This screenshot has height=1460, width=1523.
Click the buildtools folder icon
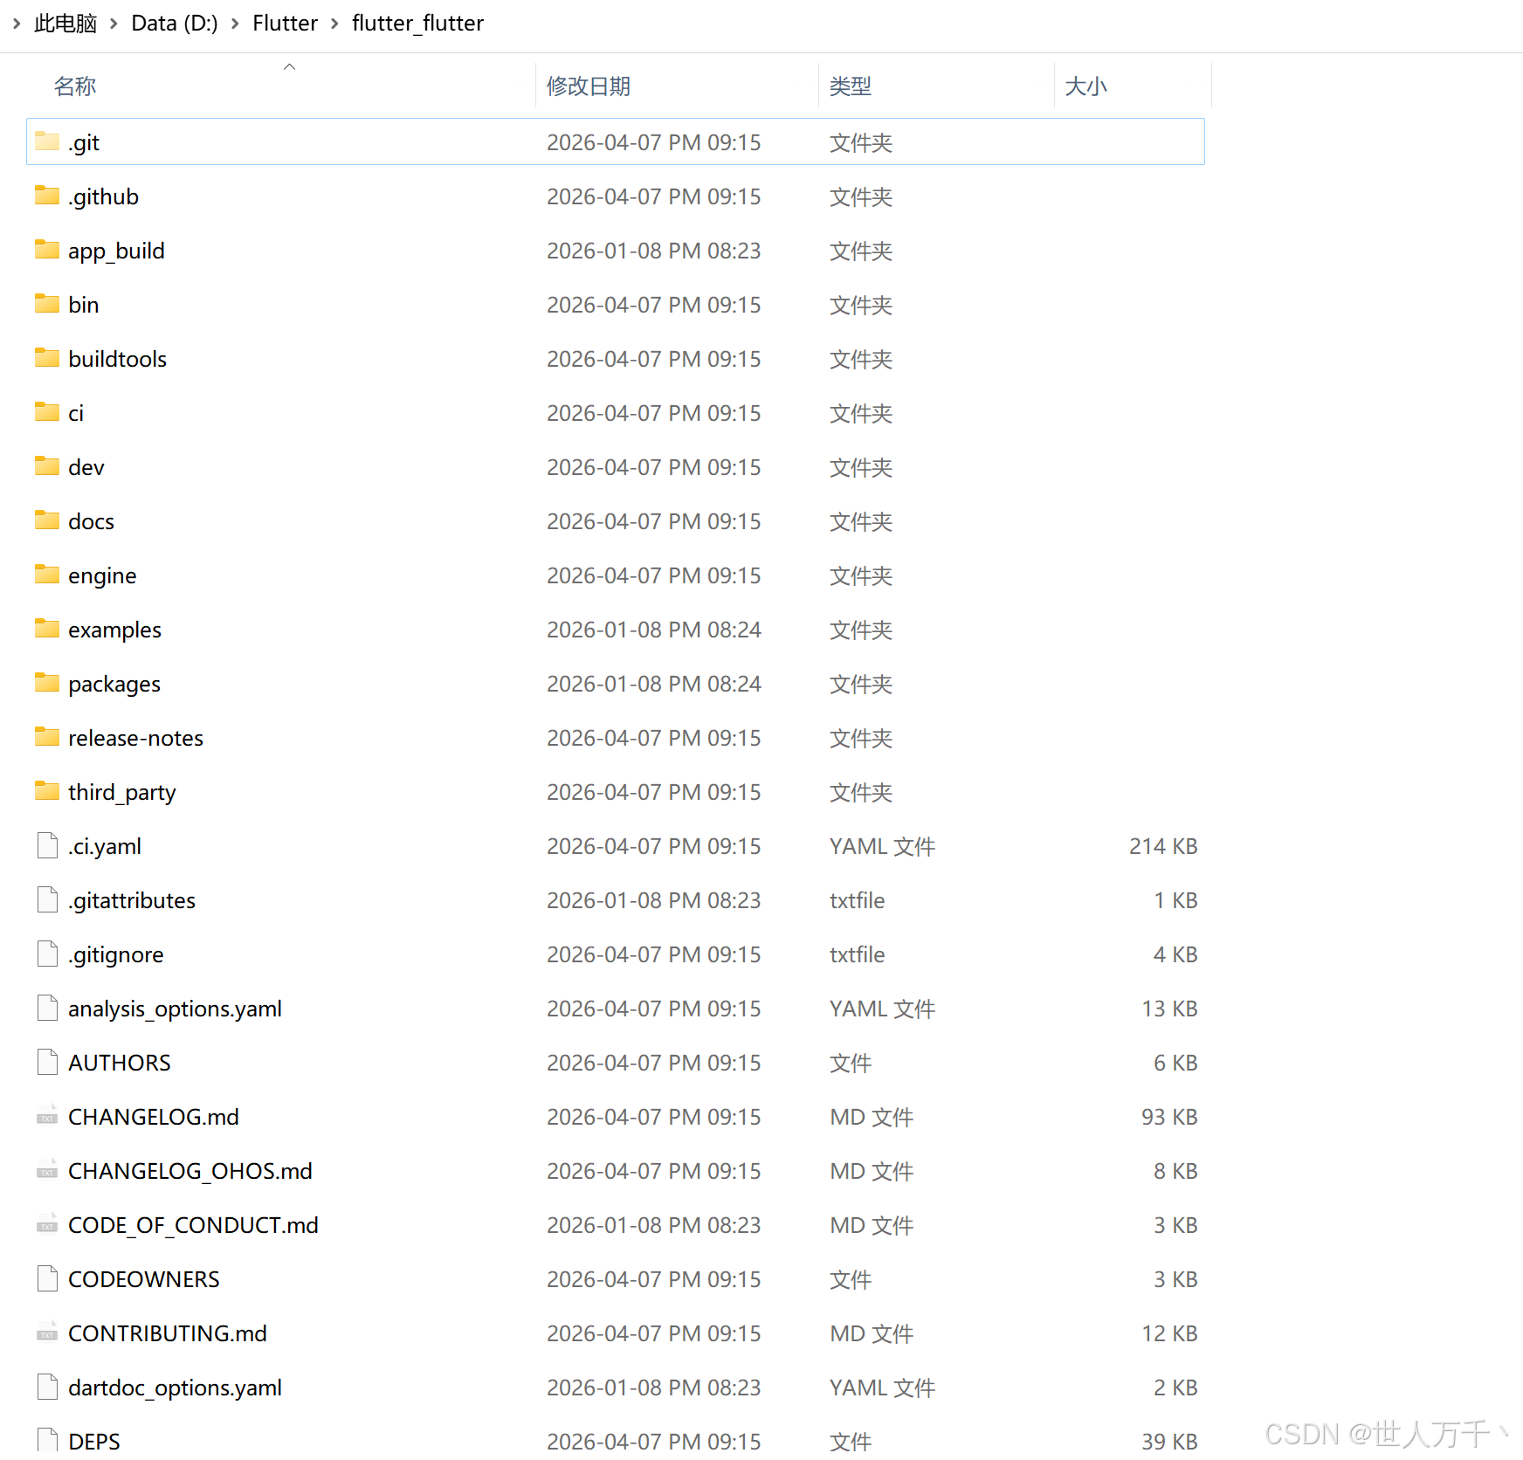(x=47, y=358)
